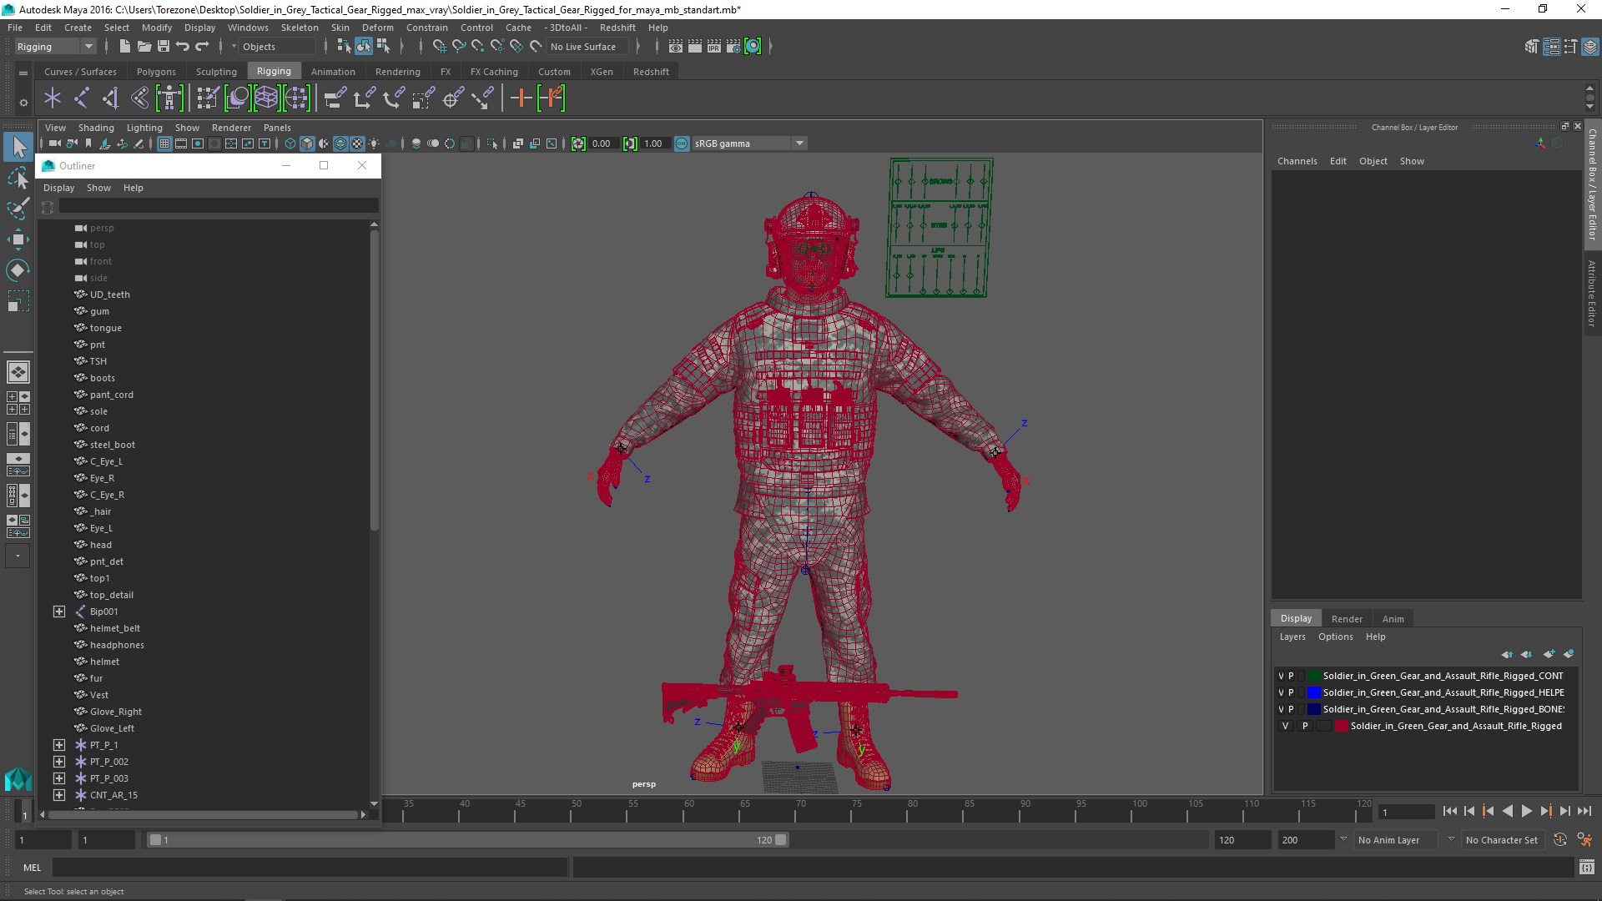Click the Undo icon in status line

point(183,47)
